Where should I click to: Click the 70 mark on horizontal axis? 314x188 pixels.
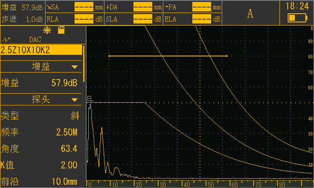coord(258,184)
